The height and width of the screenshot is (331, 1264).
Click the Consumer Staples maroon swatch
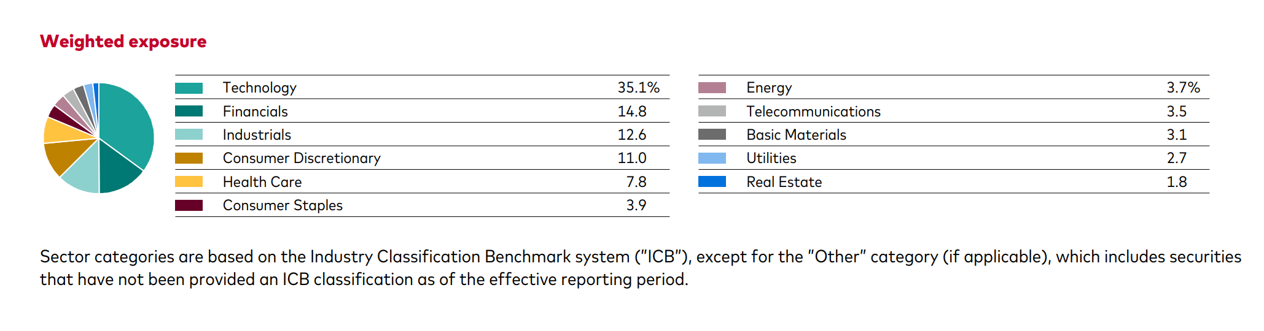pyautogui.click(x=189, y=205)
